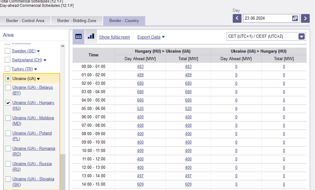The height and width of the screenshot is (190, 315).
Task: Uncheck the Ukraine - Hungary (HU) checkbox
Action: 8,103
